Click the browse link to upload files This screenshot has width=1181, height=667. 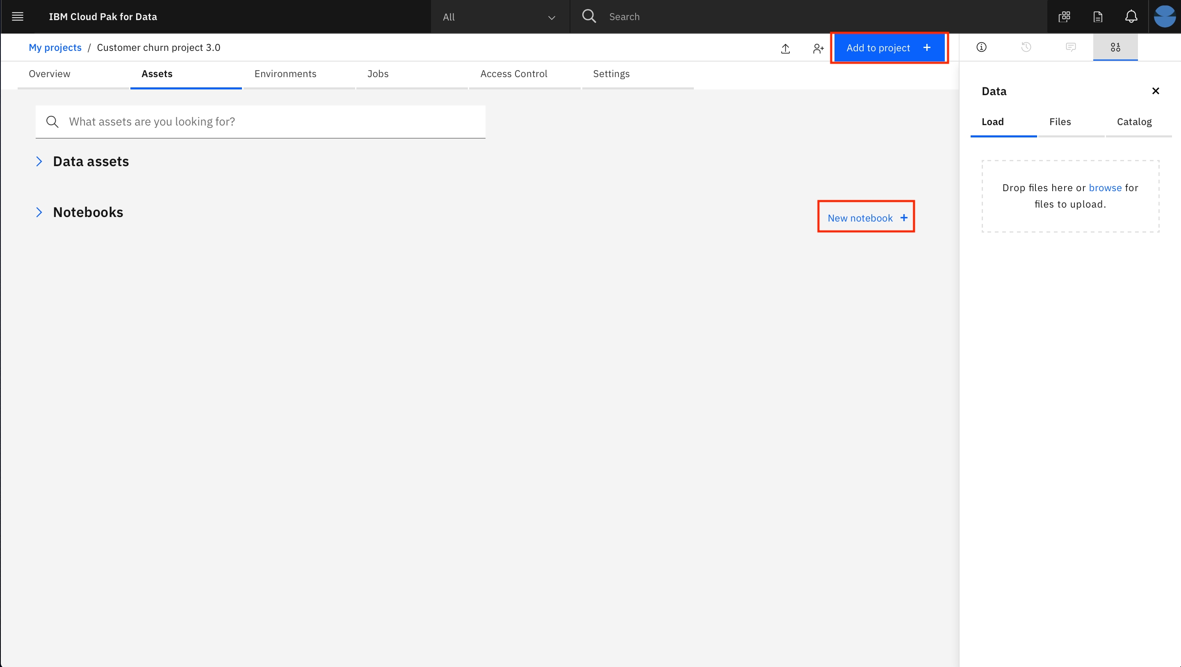click(1105, 187)
